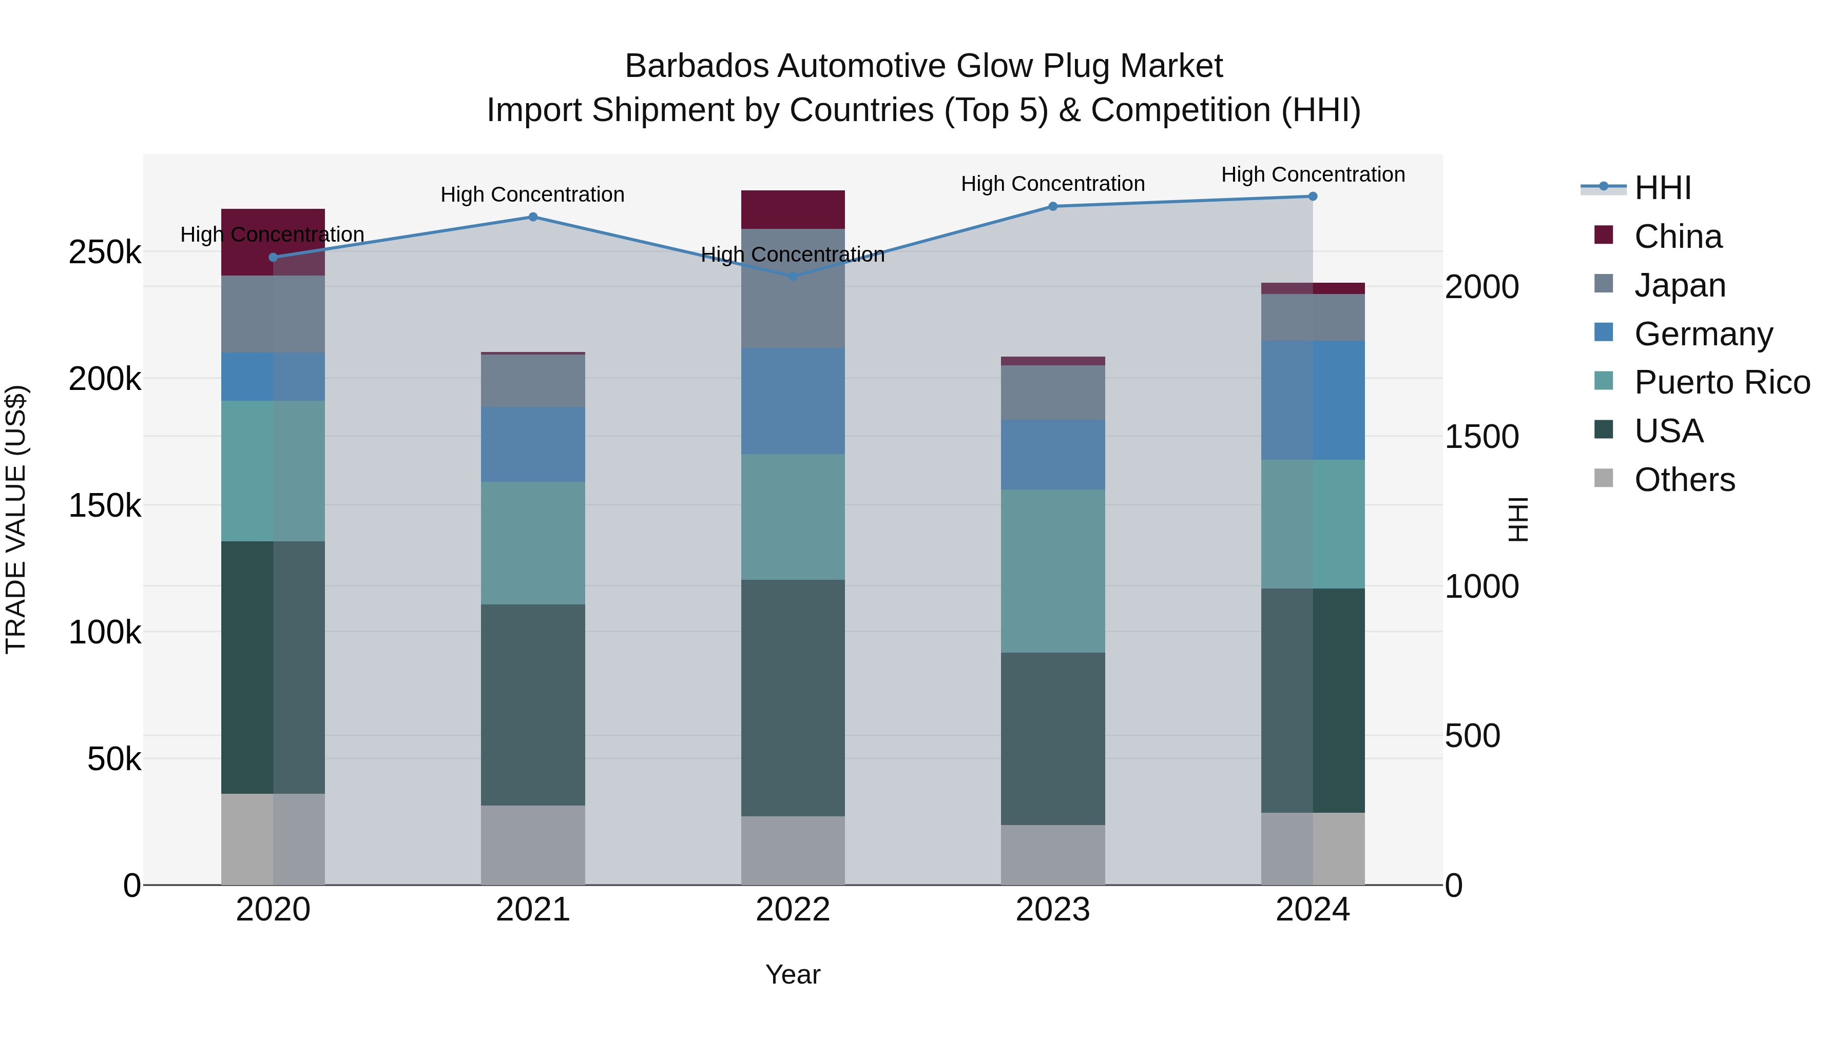Toggle the Germany legend entry
1848x1039 pixels.
pyautogui.click(x=1684, y=334)
